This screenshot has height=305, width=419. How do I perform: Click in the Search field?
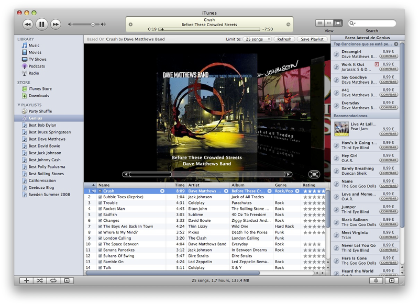(x=372, y=23)
